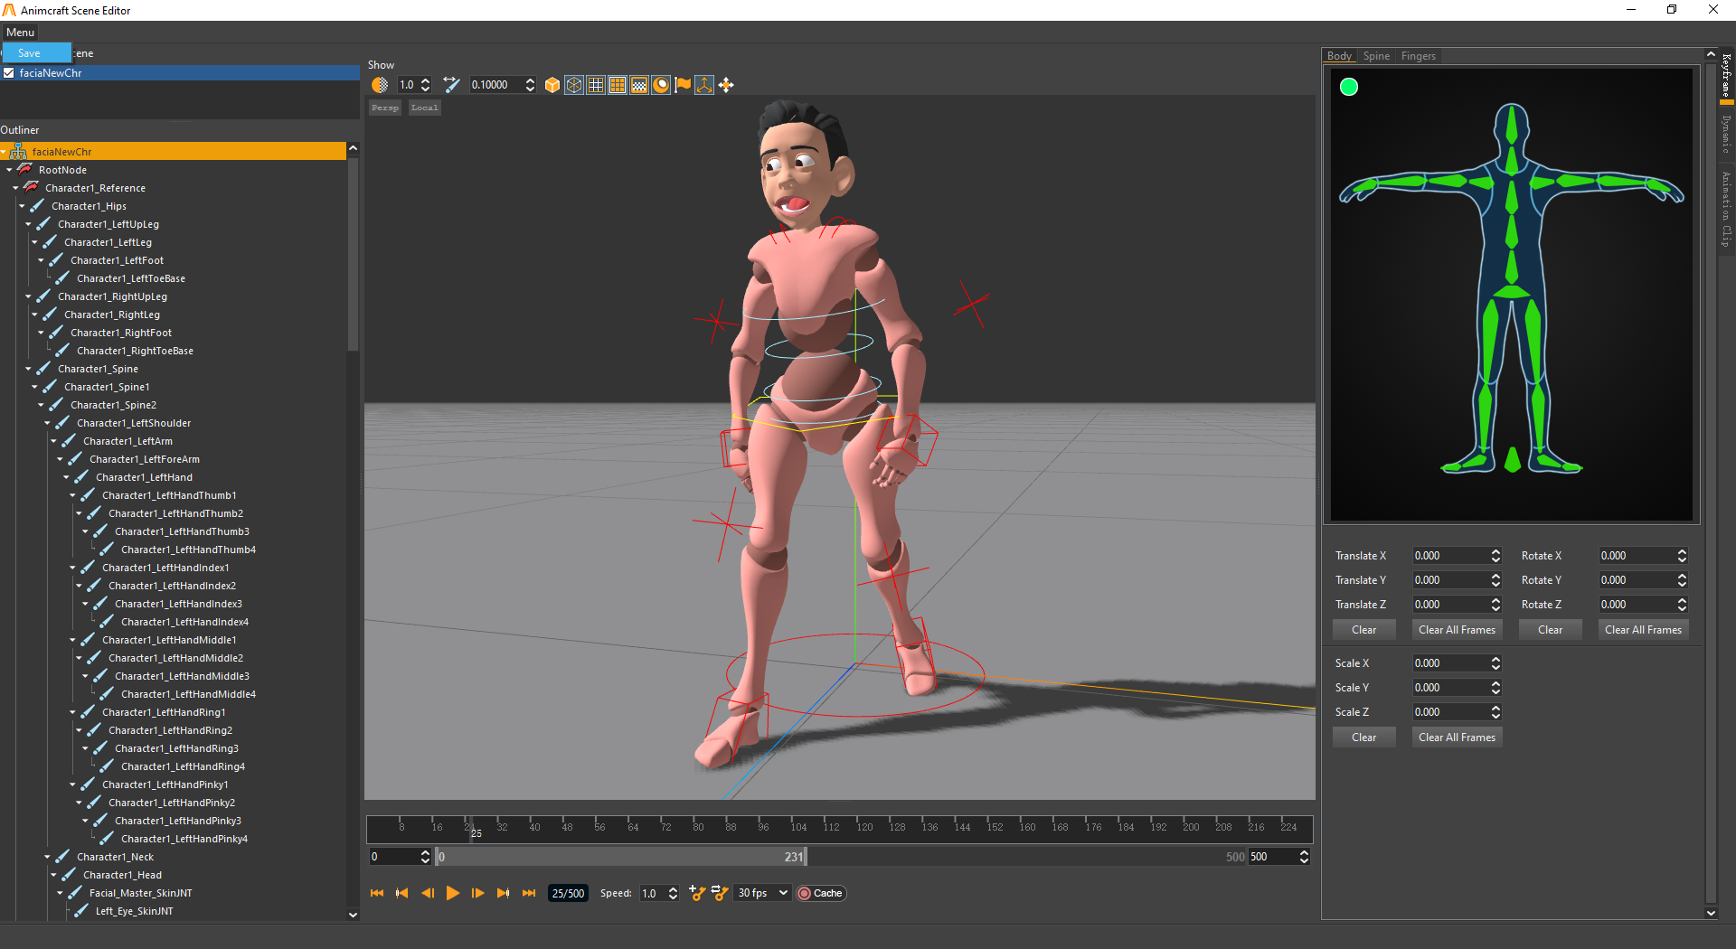Toggle the Persp camera view button
Image resolution: width=1736 pixels, height=949 pixels.
point(385,108)
